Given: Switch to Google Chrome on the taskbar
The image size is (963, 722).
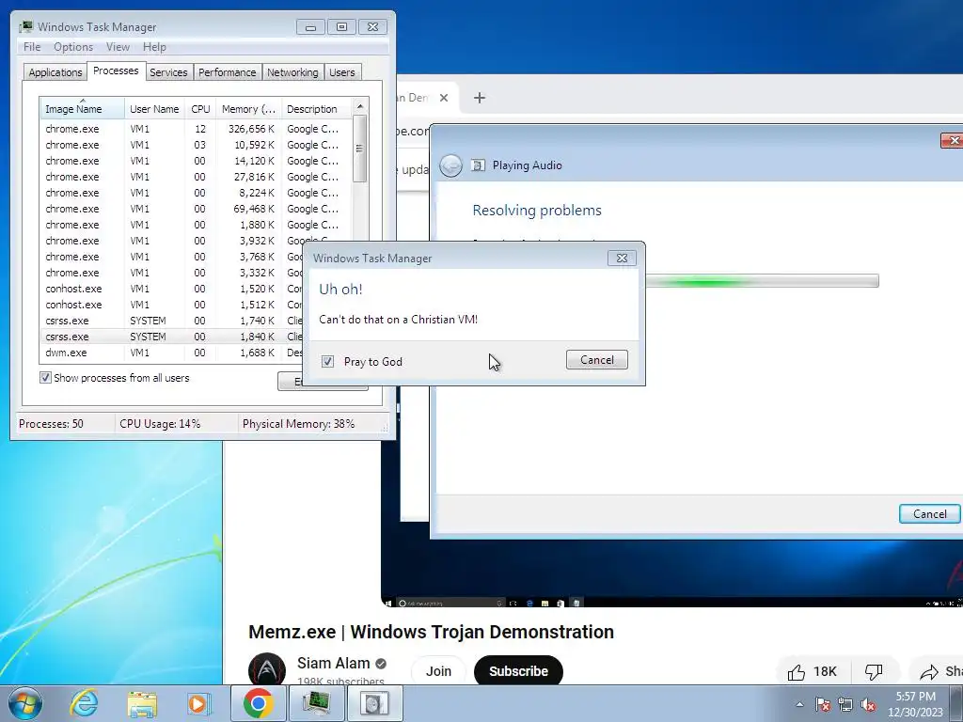Looking at the screenshot, I should [258, 703].
